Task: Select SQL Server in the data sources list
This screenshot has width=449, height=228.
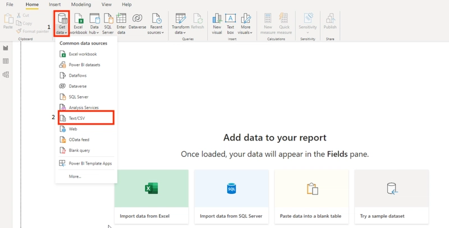Action: click(x=86, y=97)
